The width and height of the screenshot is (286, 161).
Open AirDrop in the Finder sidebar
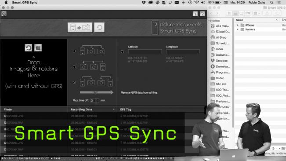219,37
